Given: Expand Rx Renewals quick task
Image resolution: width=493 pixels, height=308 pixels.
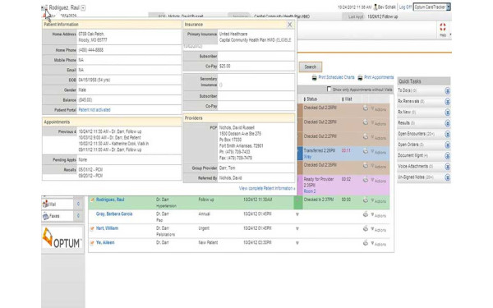Looking at the screenshot, I should click(447, 102).
